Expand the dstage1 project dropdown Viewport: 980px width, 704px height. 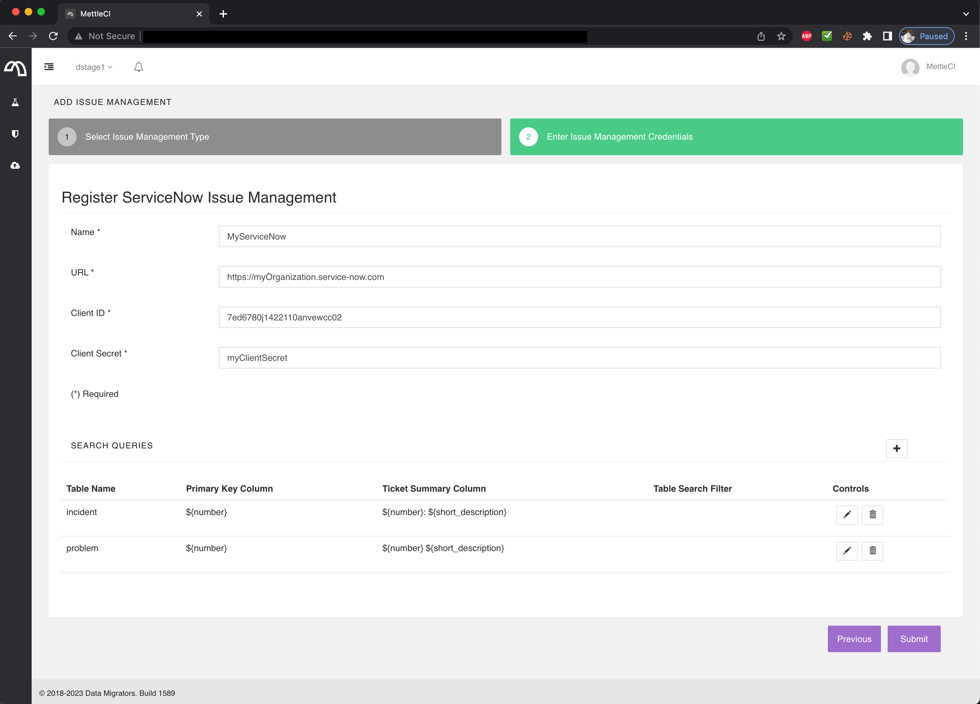[94, 67]
